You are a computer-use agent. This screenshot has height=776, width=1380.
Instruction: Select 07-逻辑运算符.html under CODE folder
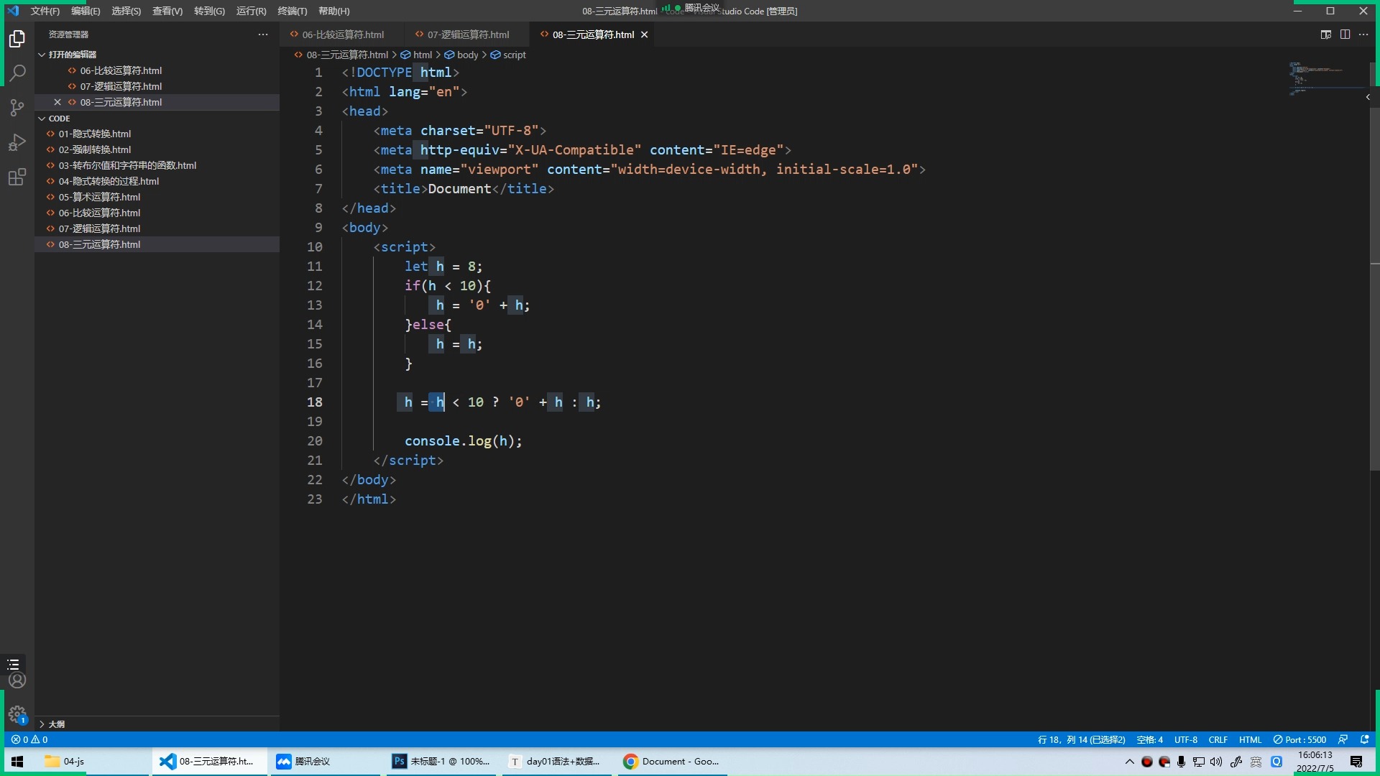click(99, 228)
